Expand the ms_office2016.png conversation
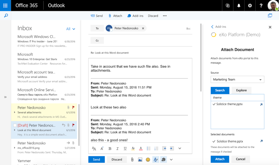Screen dimensions: 279x165 (15, 148)
